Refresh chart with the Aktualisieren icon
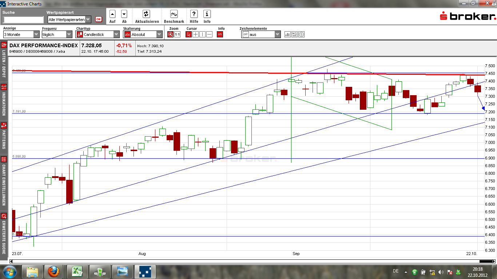Viewport: 497px width, 279px height. pos(146,14)
